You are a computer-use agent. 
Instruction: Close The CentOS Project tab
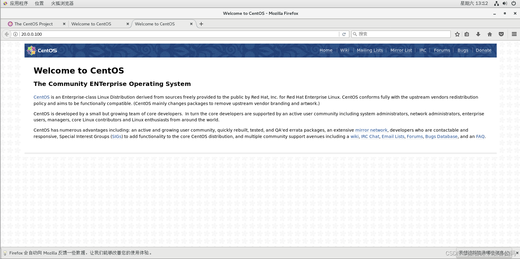[64, 24]
